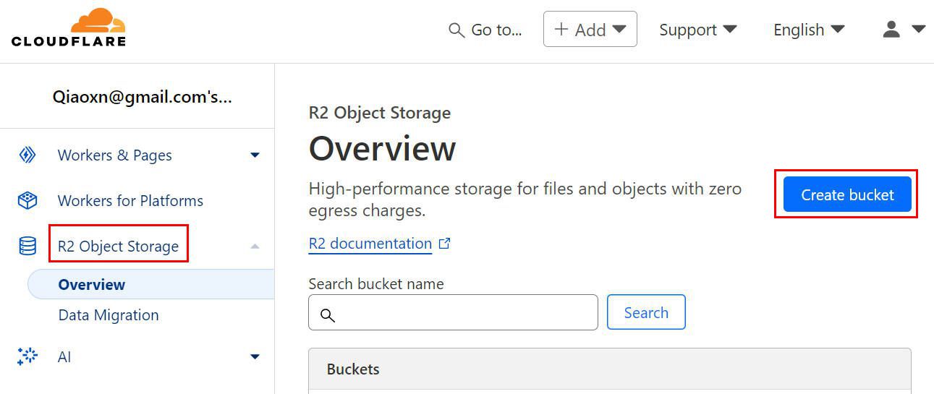
Task: Click the Workers & Pages diamond icon
Action: 27,155
